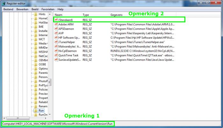This screenshot has height=128, width=223.
Task: Click the HotStart folder icon
Action: (36, 23)
